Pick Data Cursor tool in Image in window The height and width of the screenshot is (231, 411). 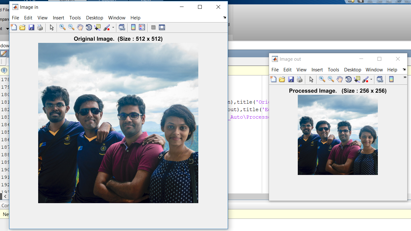98,28
